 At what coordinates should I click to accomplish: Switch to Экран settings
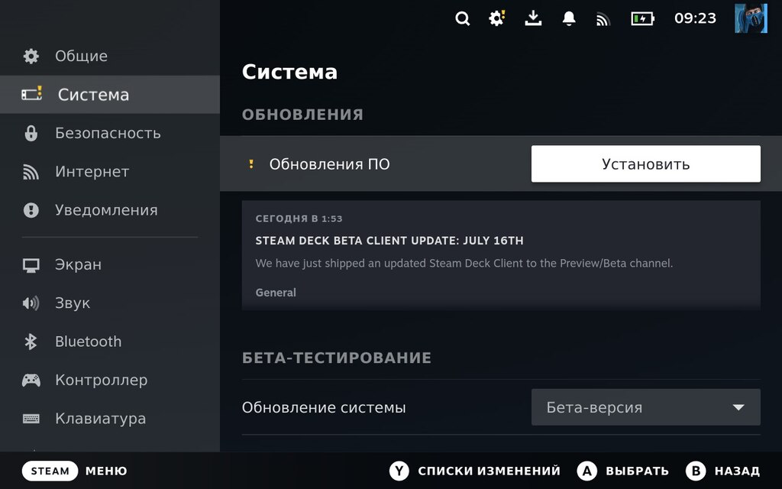pos(110,264)
